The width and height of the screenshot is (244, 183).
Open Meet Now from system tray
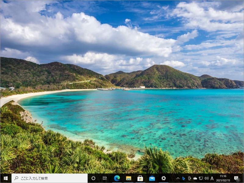pos(189,178)
